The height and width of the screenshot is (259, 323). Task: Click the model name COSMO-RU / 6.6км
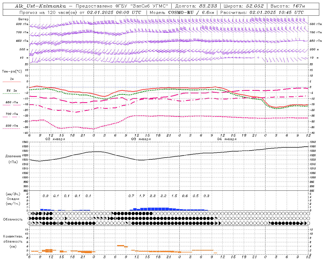191,12
